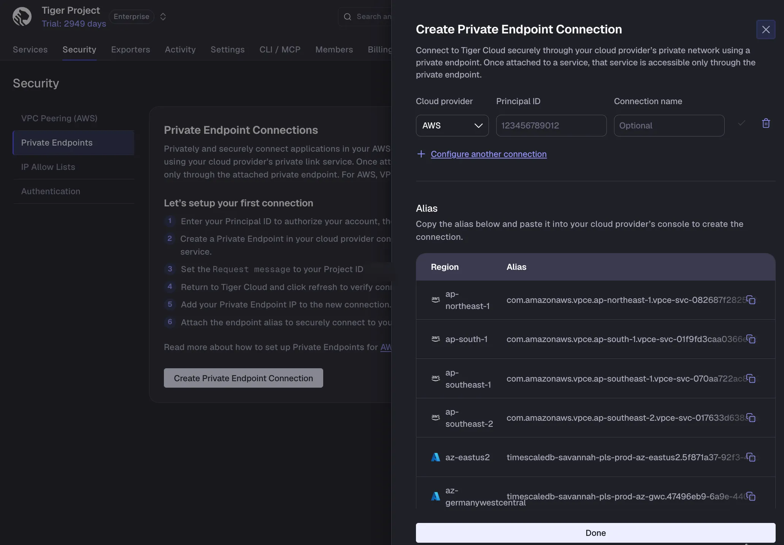Screen dimensions: 784x545
Task: Click the timescaledb az-eastus2 alias text
Action: click(x=627, y=457)
